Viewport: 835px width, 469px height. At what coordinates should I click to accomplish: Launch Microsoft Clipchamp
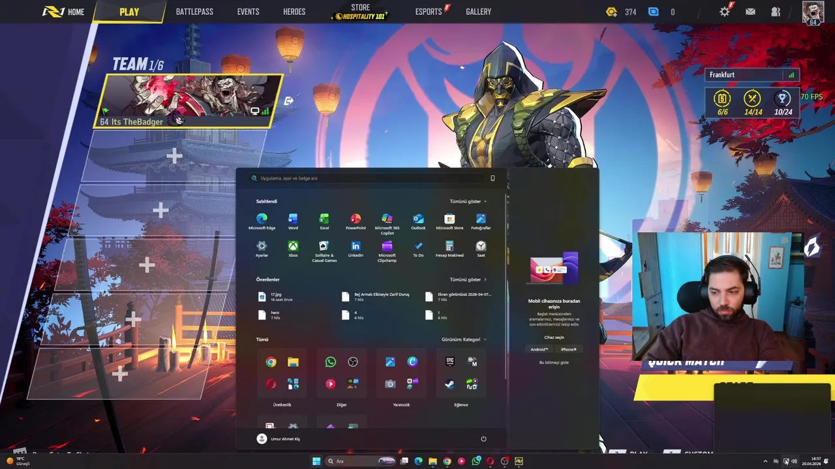[387, 251]
